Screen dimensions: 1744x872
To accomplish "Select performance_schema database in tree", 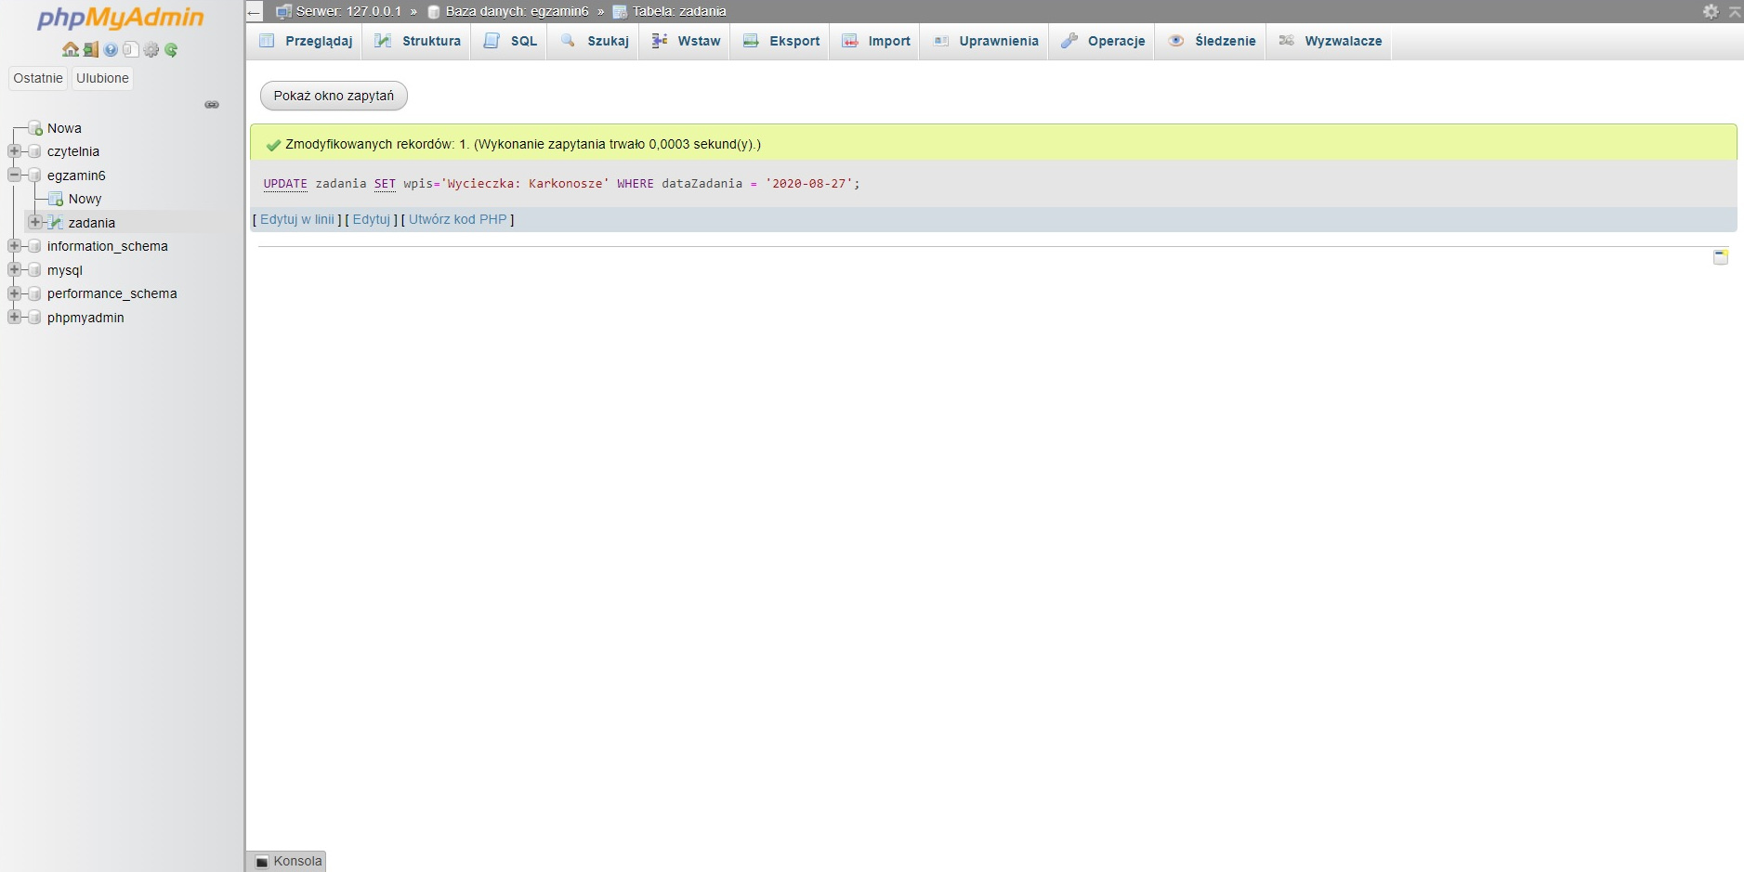I will [111, 293].
